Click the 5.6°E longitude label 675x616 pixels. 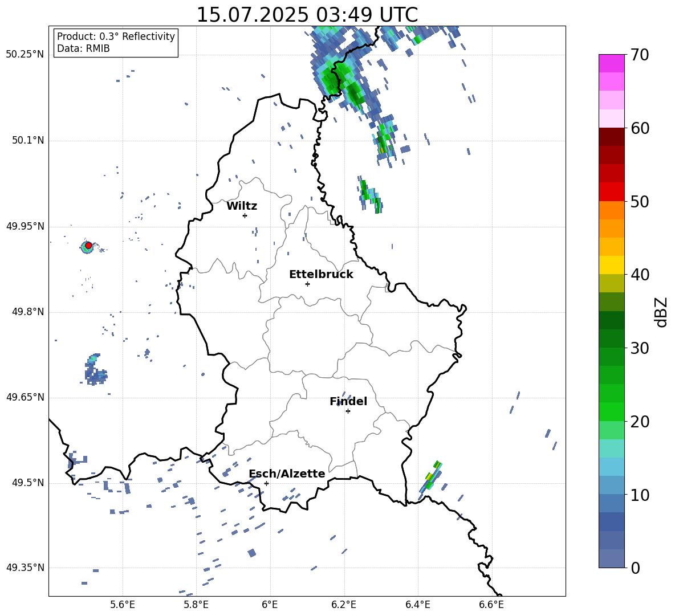[123, 605]
